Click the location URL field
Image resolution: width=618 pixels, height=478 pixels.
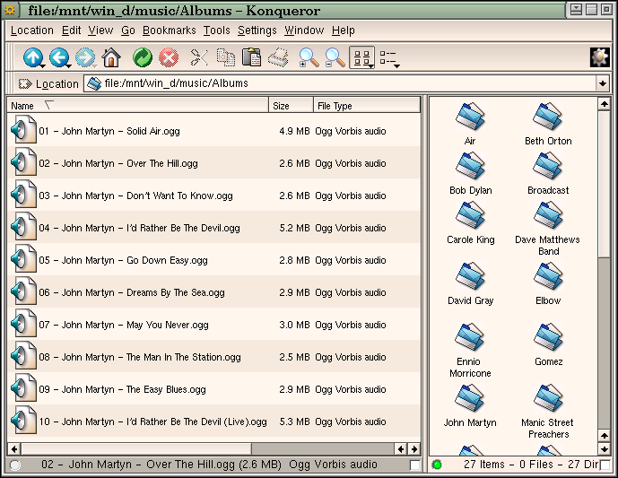click(341, 83)
